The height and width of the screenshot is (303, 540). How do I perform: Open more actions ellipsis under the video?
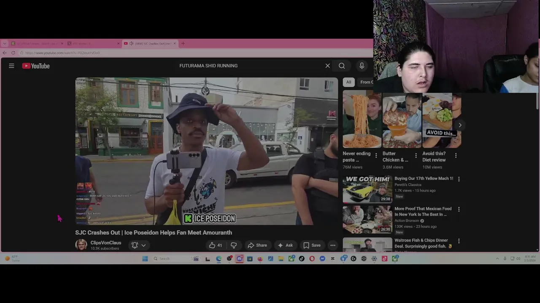333,245
